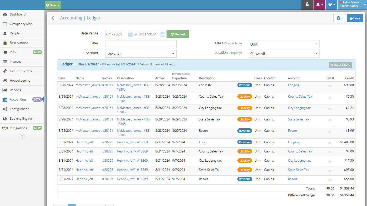Open the cash drawer lock icon in top bar

pyautogui.click(x=307, y=5)
